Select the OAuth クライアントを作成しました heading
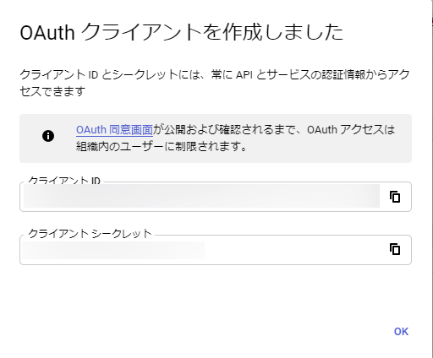Image resolution: width=433 pixels, height=358 pixels. [x=182, y=32]
